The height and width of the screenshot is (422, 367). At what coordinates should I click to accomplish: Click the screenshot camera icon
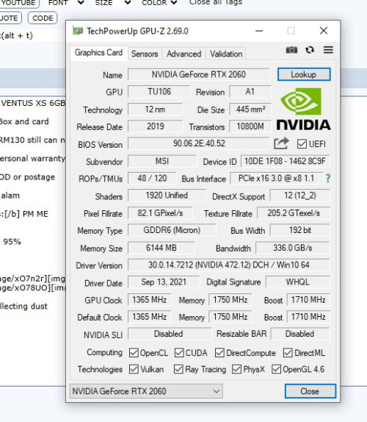click(291, 50)
